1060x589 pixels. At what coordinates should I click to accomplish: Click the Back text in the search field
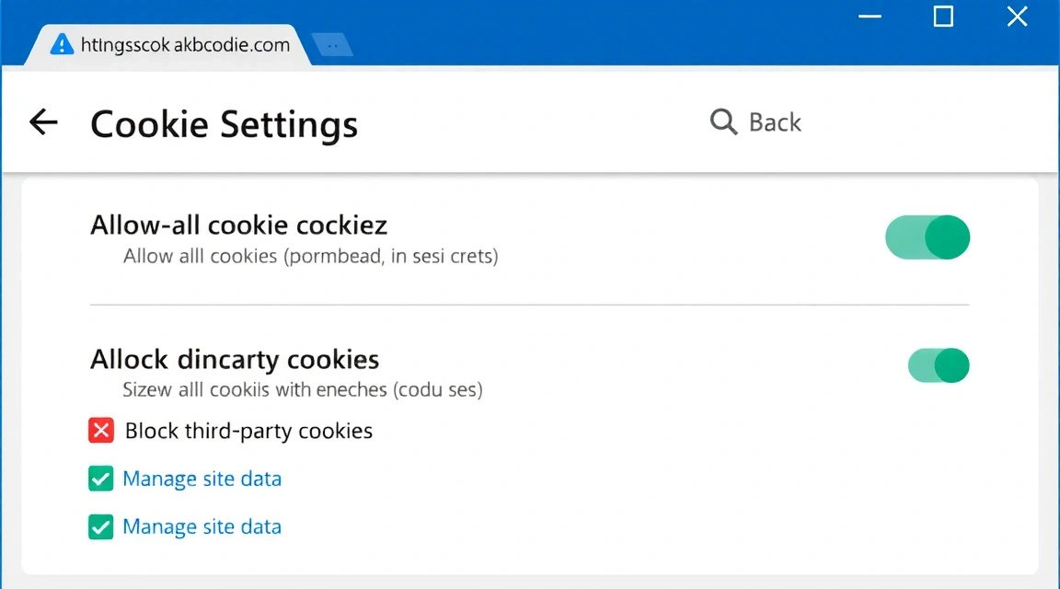775,122
